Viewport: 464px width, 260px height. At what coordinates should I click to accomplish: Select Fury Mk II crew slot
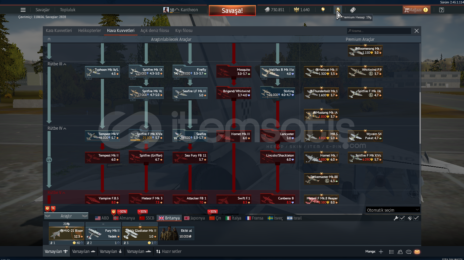(103, 233)
